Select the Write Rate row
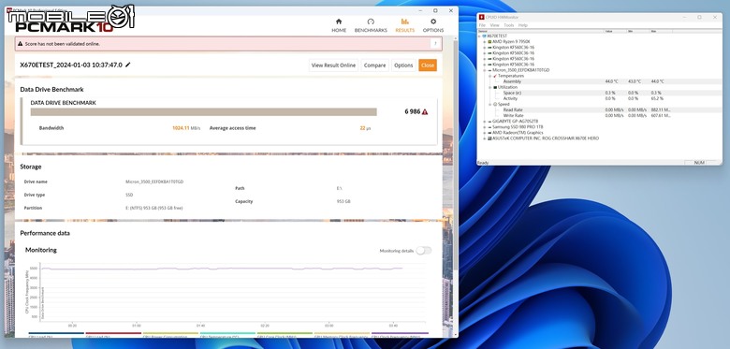This screenshot has width=730, height=349. (600, 115)
